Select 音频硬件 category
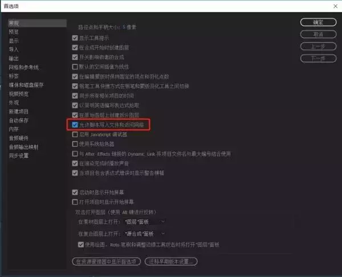Image resolution: width=342 pixels, height=277 pixels. click(19, 138)
